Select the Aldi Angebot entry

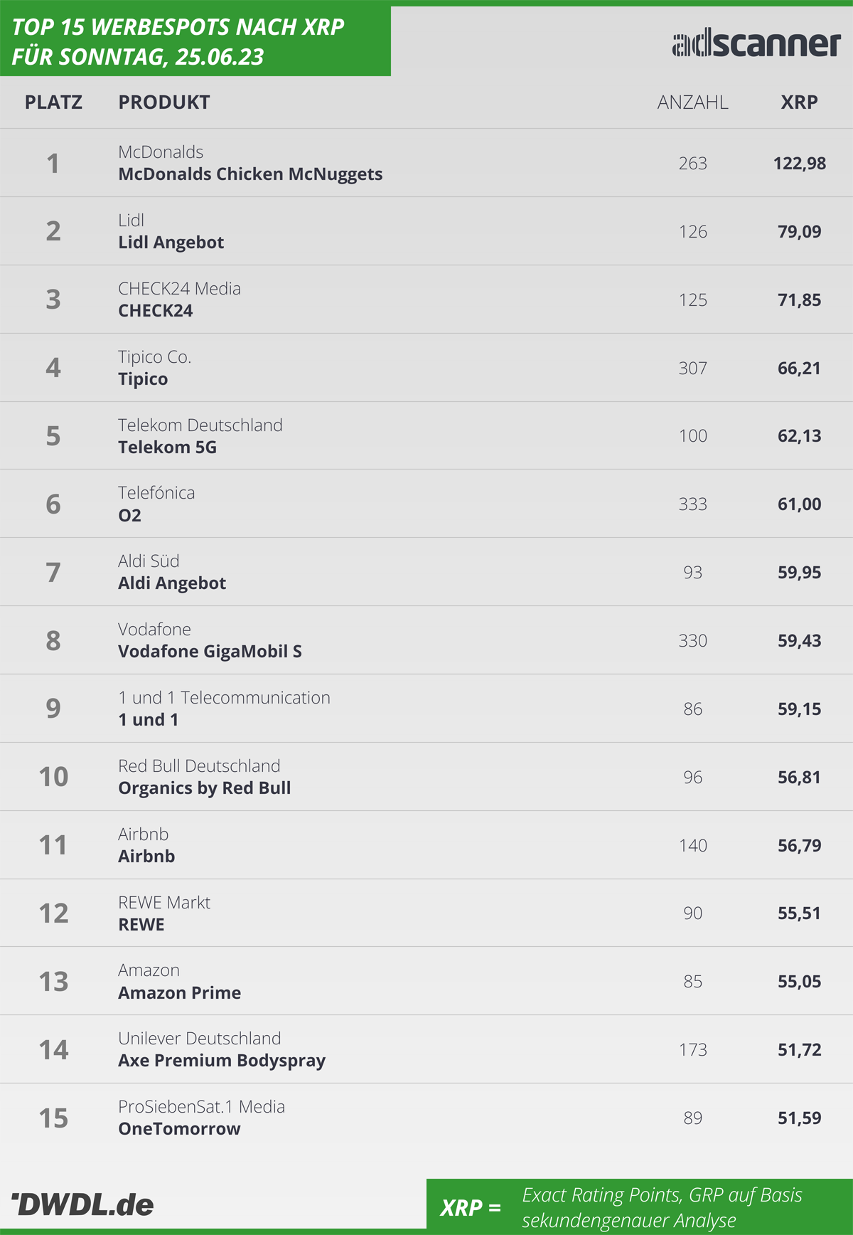point(172,583)
